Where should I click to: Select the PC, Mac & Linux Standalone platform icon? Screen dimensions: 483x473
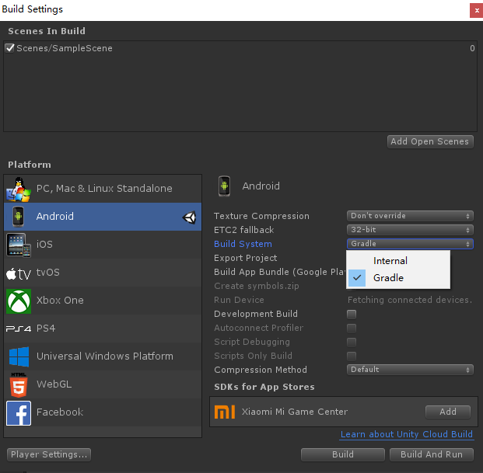pos(19,189)
